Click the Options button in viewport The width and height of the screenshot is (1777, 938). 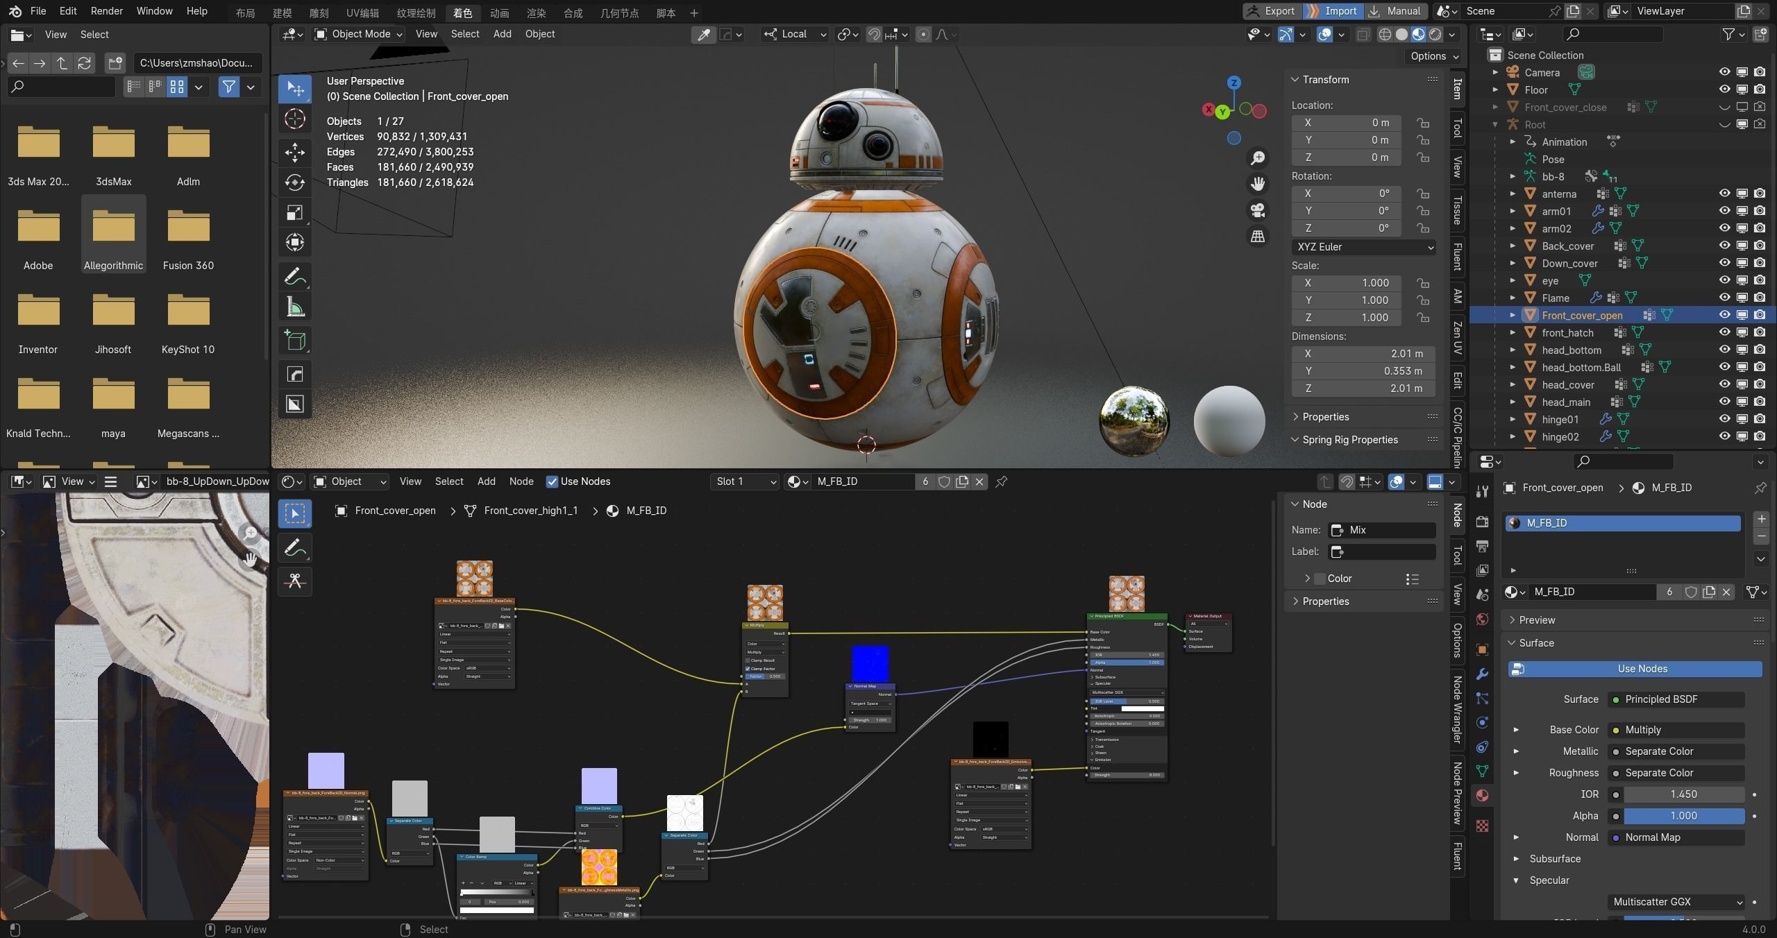[1435, 56]
